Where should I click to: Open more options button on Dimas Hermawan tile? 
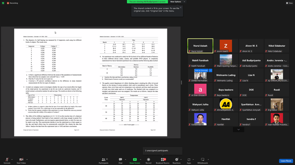(x=211, y=71)
